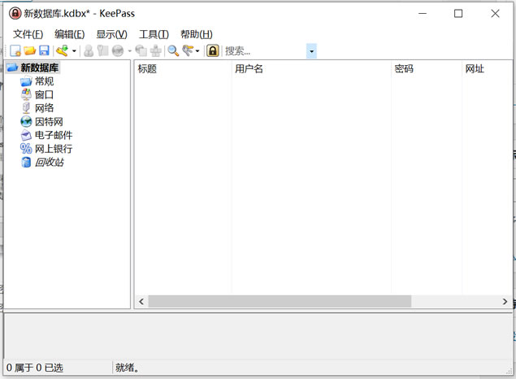Sort by the 网址 column header
This screenshot has width=516, height=379.
click(487, 69)
